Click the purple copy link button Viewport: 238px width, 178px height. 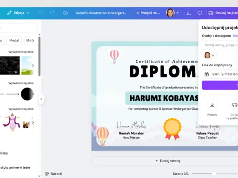(220, 85)
